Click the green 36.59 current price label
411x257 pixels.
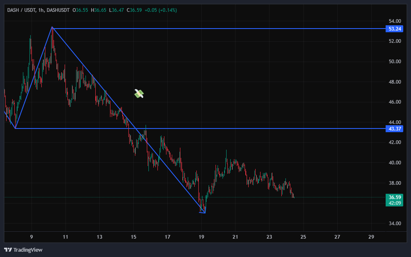coord(395,197)
